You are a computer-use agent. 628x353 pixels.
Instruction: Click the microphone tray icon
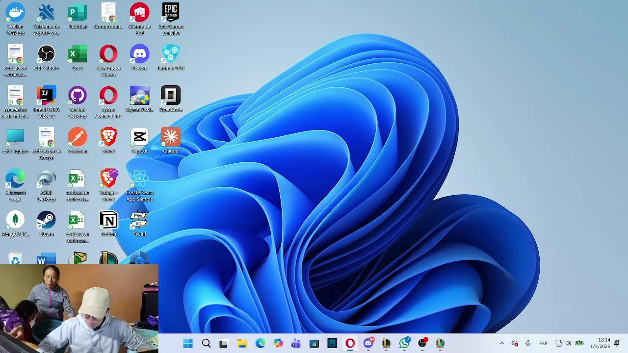click(x=527, y=344)
